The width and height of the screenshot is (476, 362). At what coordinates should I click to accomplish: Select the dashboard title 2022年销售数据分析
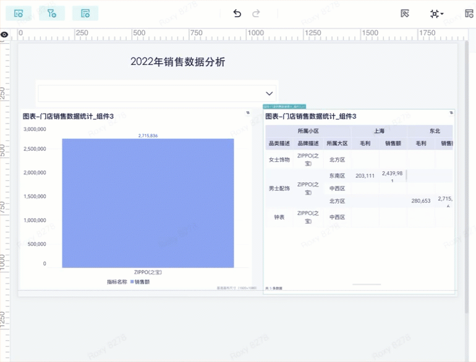[x=177, y=62]
